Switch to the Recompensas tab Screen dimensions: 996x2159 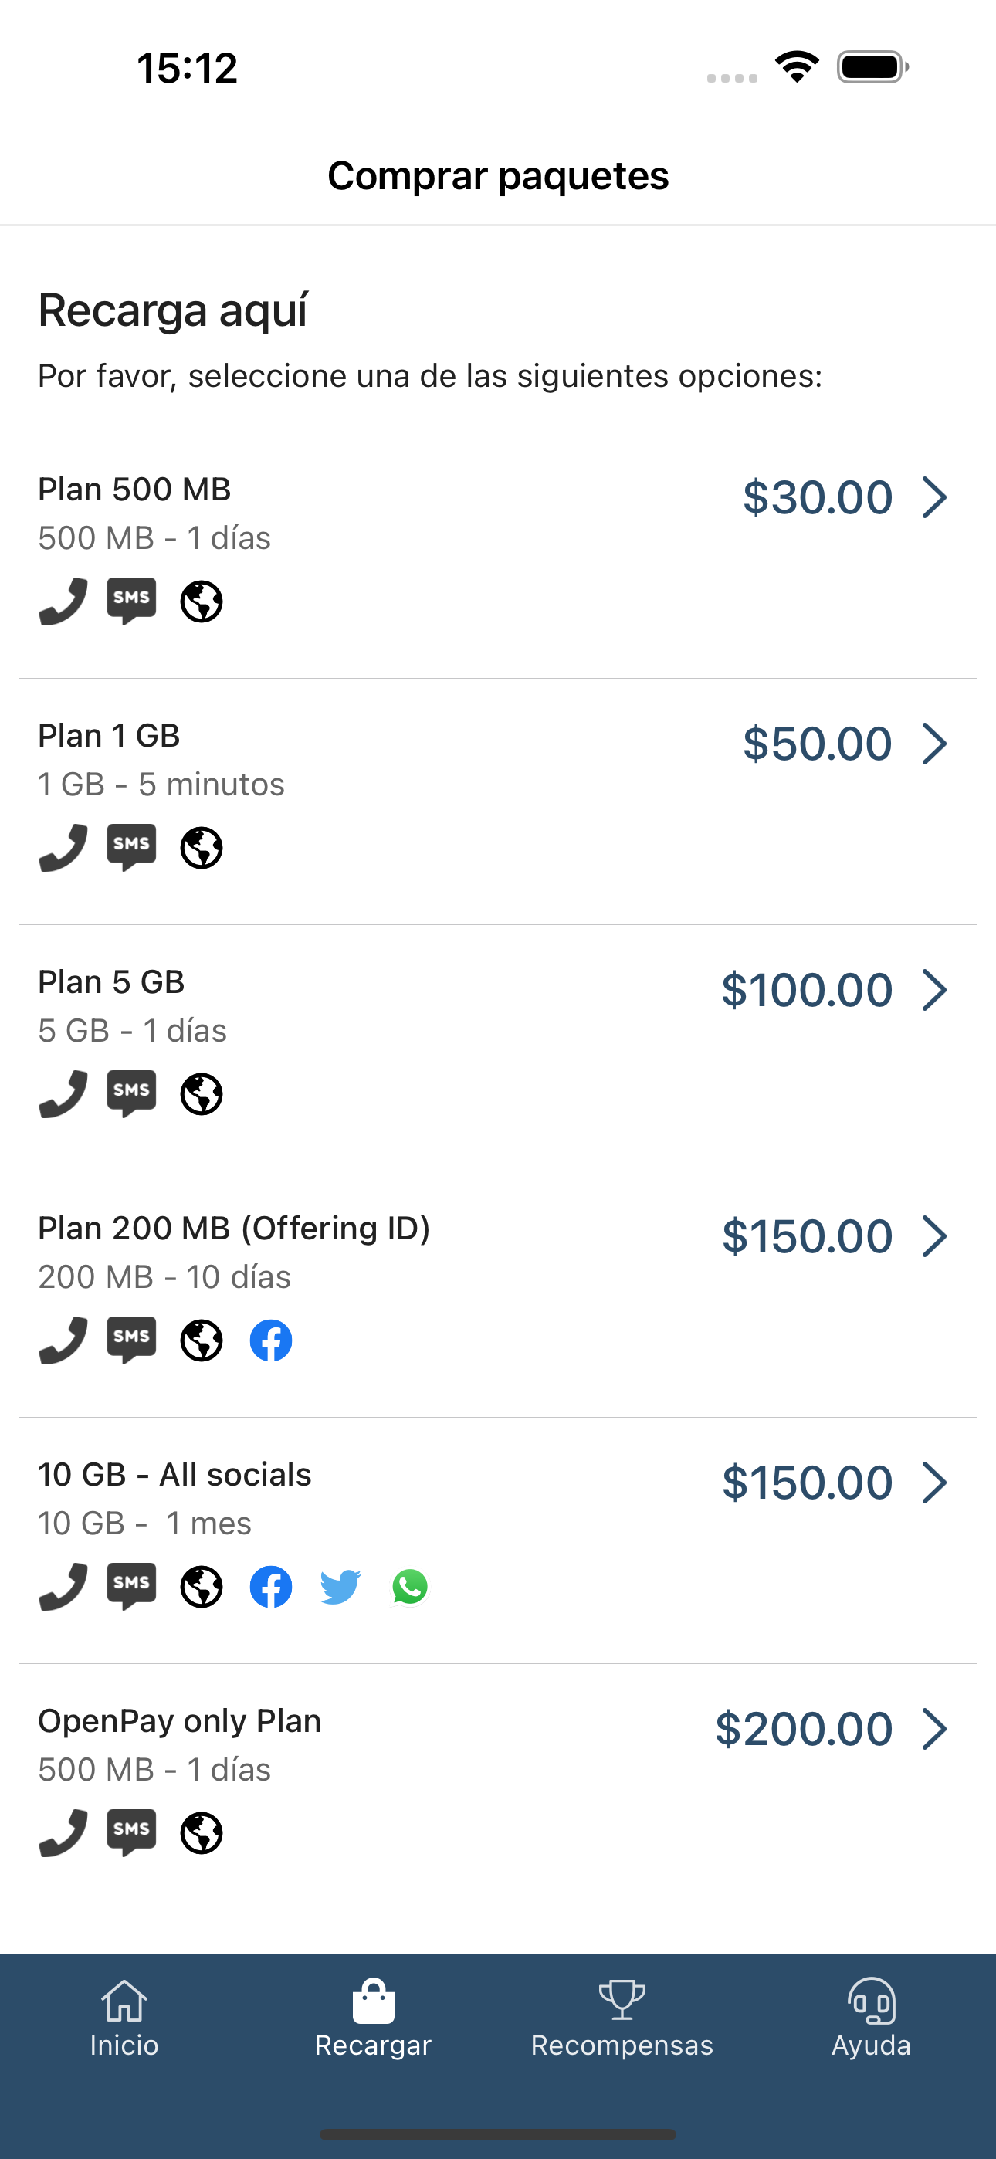pyautogui.click(x=622, y=2018)
